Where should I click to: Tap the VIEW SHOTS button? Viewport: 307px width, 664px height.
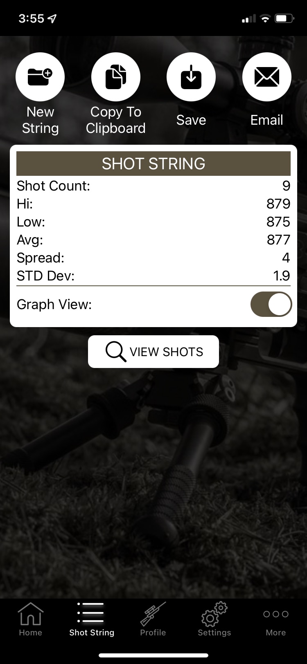pos(153,352)
